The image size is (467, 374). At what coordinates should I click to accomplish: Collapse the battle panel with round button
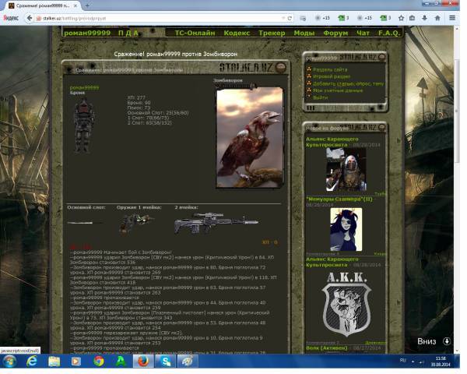[280, 68]
